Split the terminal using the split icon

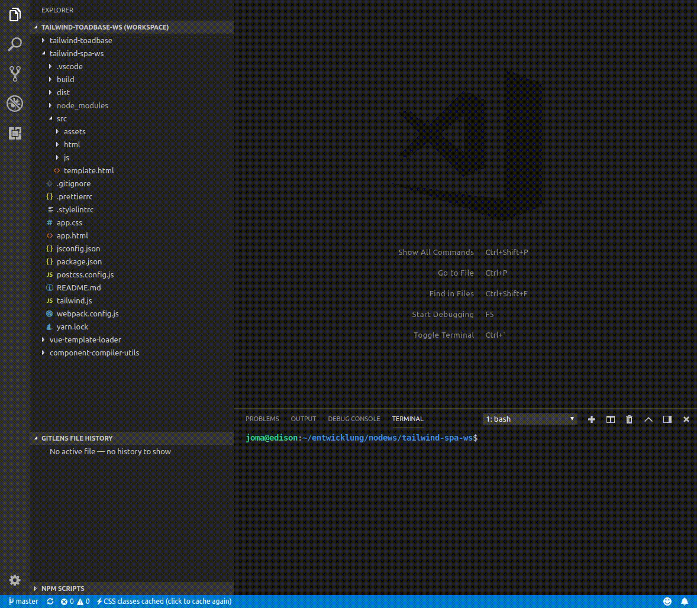(x=610, y=419)
